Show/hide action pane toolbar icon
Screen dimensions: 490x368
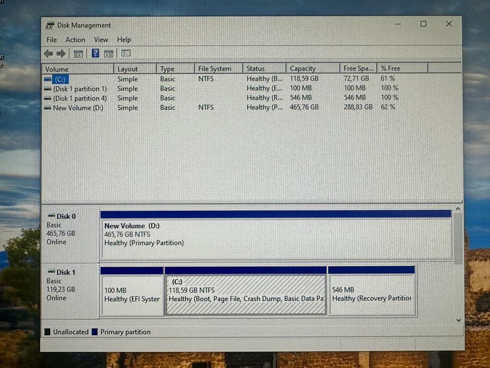coord(108,54)
